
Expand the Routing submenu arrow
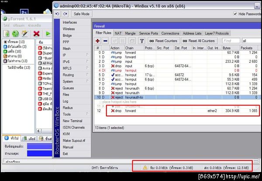87,75
